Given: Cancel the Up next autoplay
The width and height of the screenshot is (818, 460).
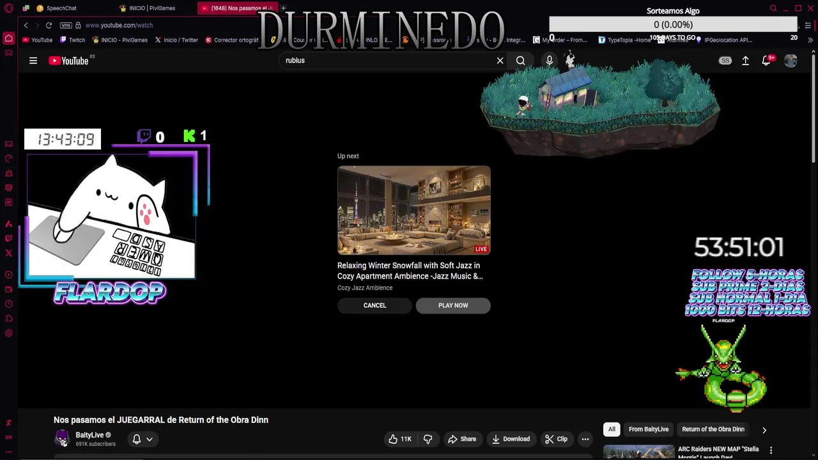Looking at the screenshot, I should point(375,305).
